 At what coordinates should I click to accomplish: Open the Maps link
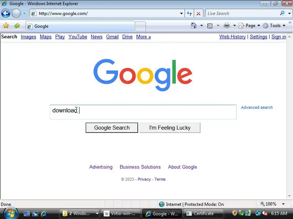point(45,37)
